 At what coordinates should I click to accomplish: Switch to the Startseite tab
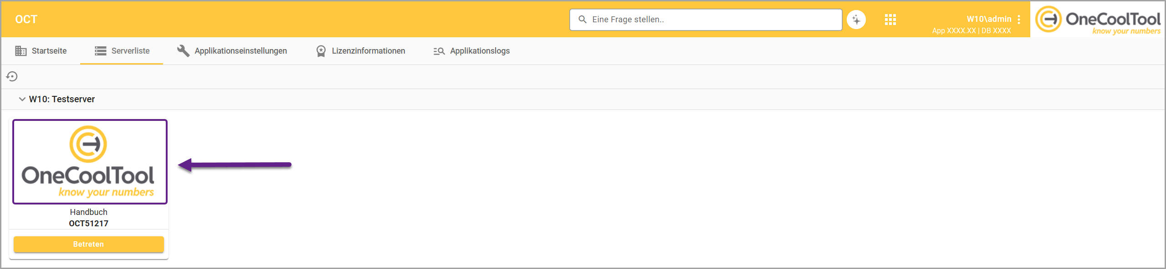tap(41, 51)
